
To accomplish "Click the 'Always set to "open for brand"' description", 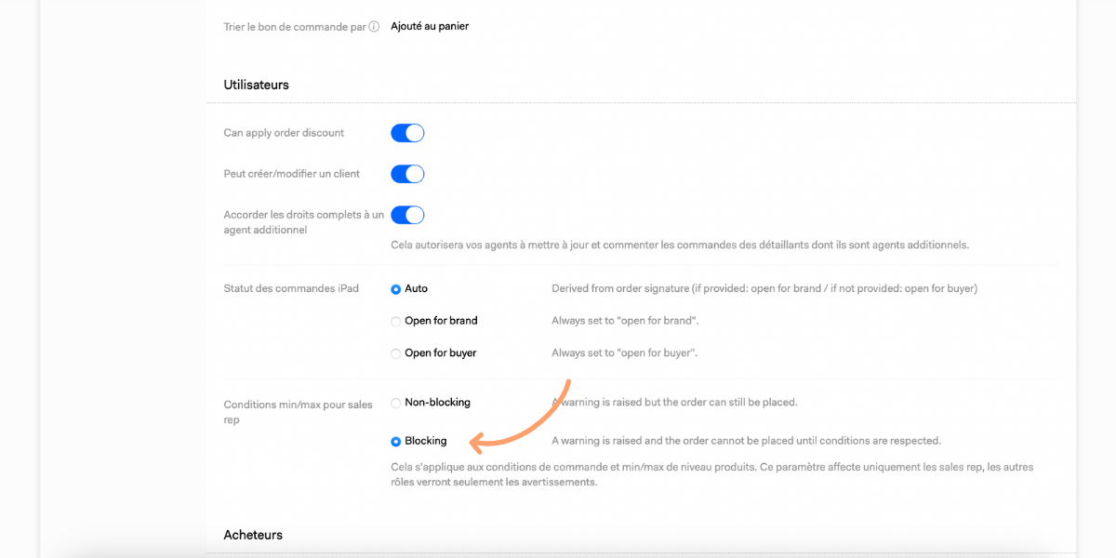I will 625,321.
